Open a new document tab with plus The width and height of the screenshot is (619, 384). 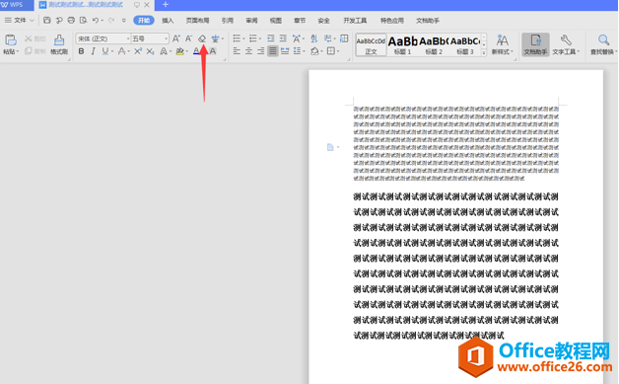tap(166, 5)
